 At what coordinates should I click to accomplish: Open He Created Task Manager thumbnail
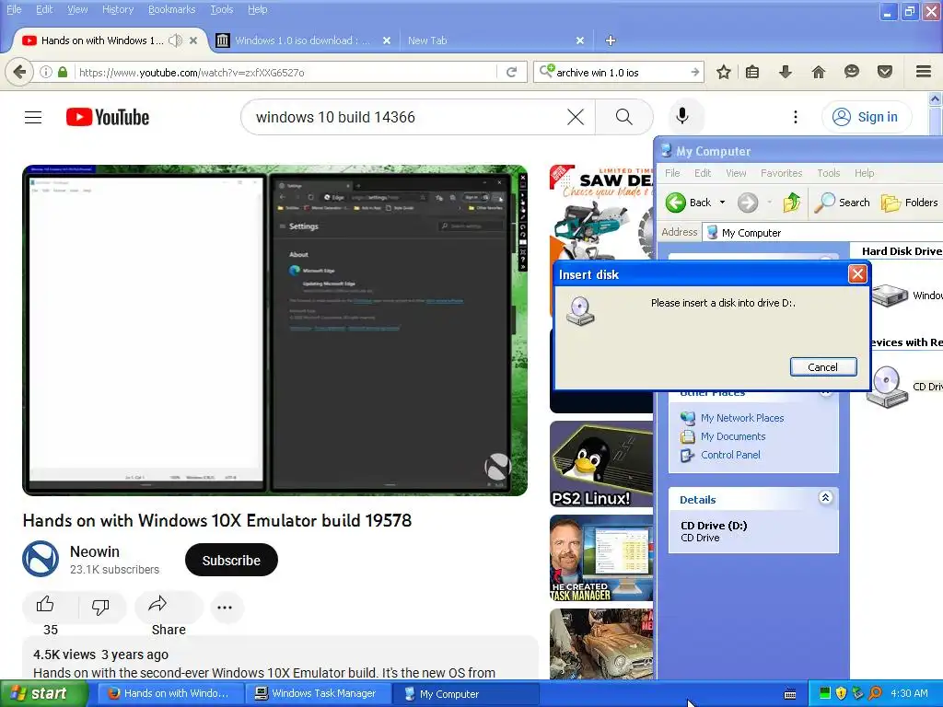[601, 558]
